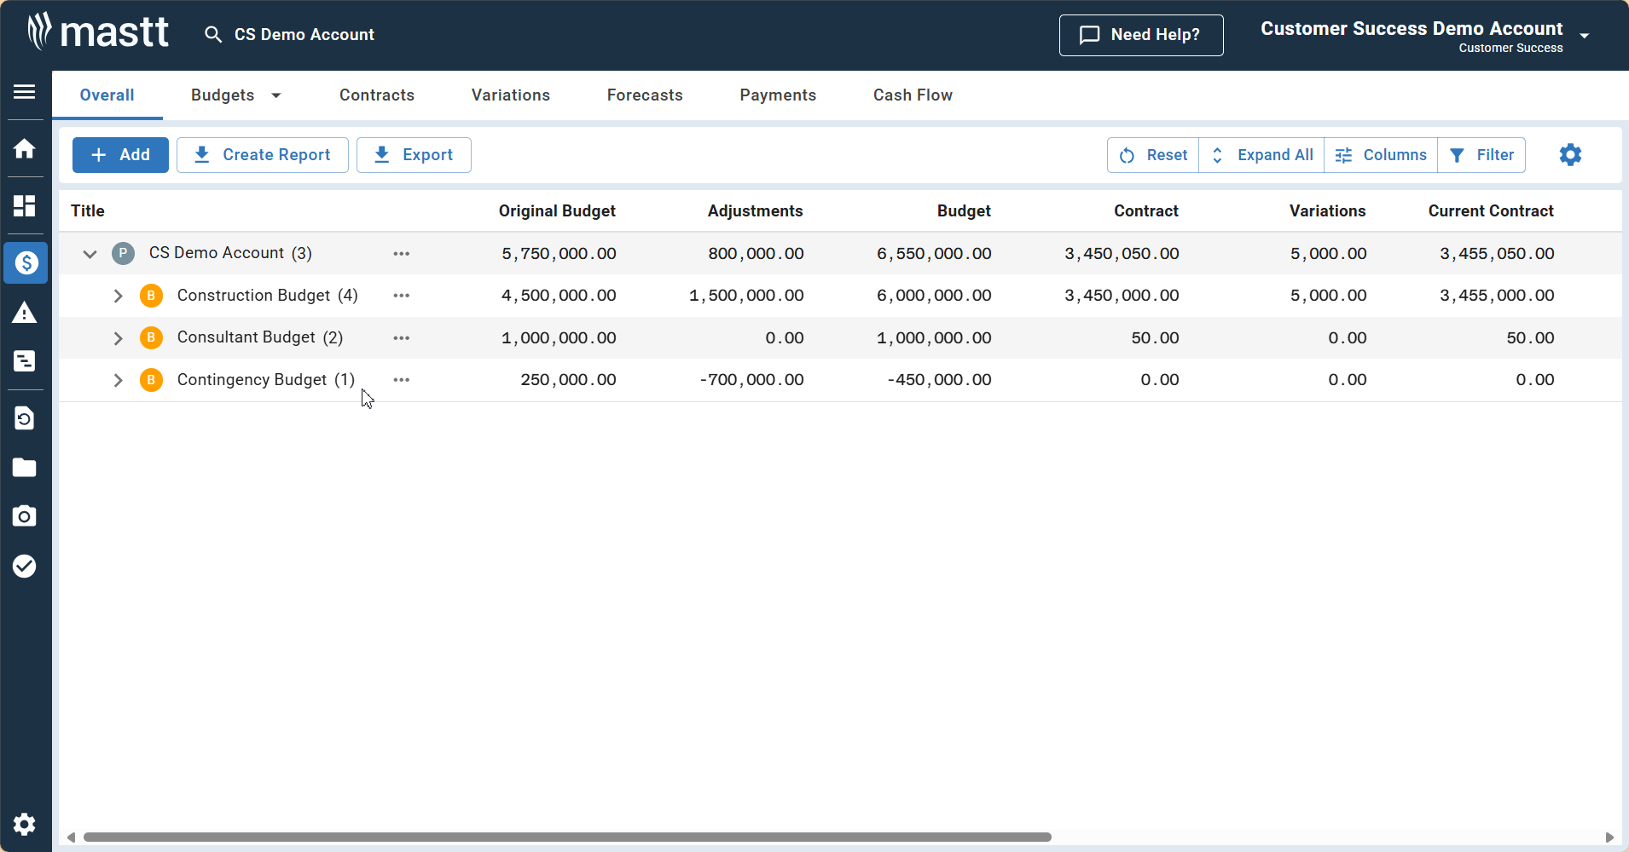Open the dashboard grid icon
Screen dimensions: 1629x852
click(25, 205)
